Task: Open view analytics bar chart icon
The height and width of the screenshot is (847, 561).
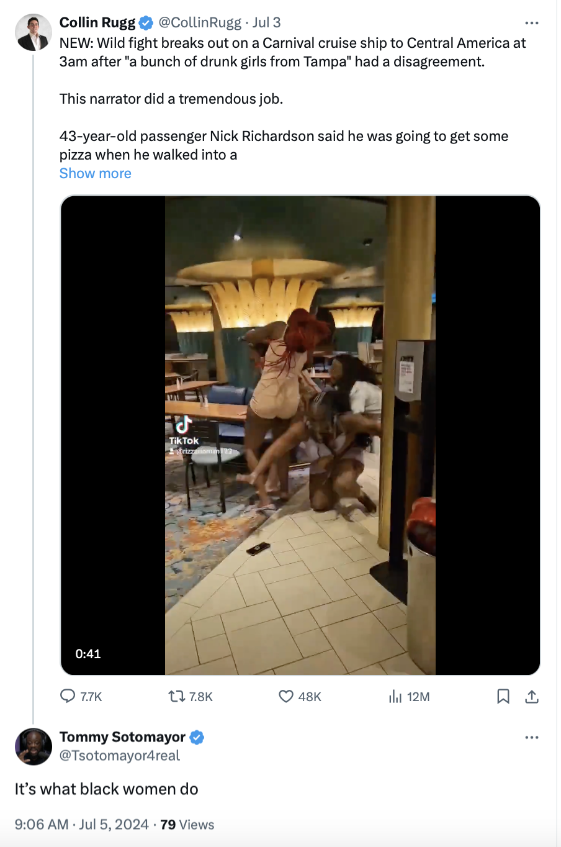Action: pyautogui.click(x=395, y=696)
